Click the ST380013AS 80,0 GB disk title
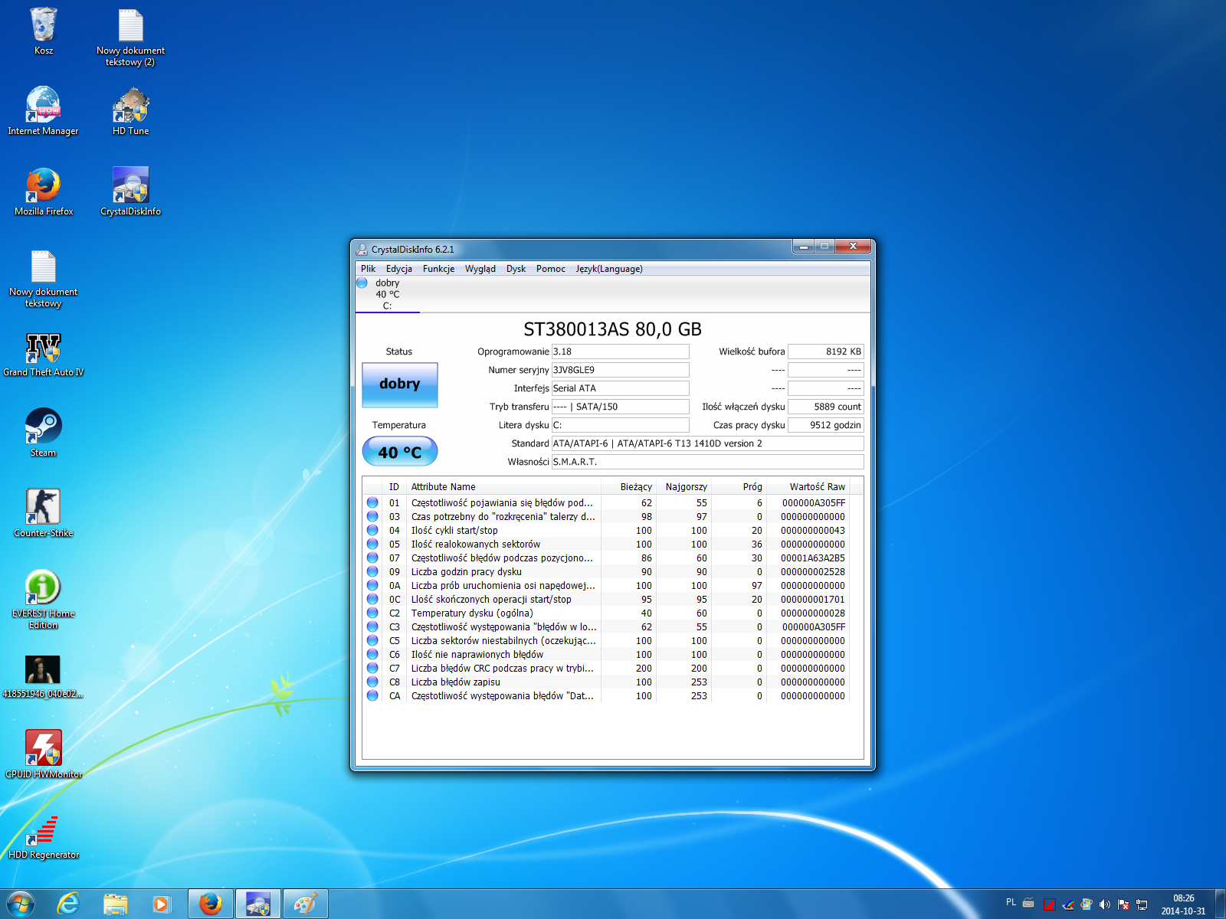The height and width of the screenshot is (919, 1226). coord(612,329)
